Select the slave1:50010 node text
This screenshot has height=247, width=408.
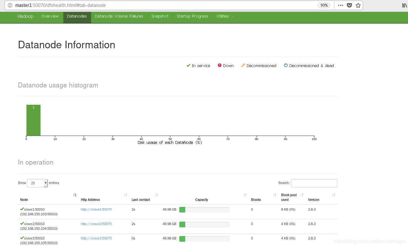(34, 209)
